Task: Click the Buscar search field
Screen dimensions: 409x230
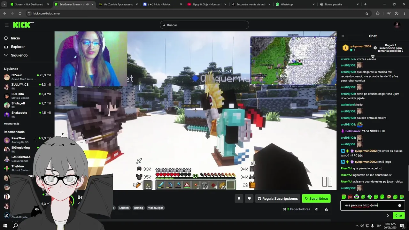Action: [x=204, y=25]
